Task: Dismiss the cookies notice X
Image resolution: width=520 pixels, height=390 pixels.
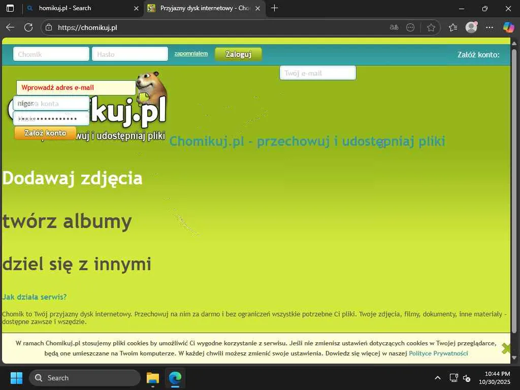Action: click(x=506, y=348)
